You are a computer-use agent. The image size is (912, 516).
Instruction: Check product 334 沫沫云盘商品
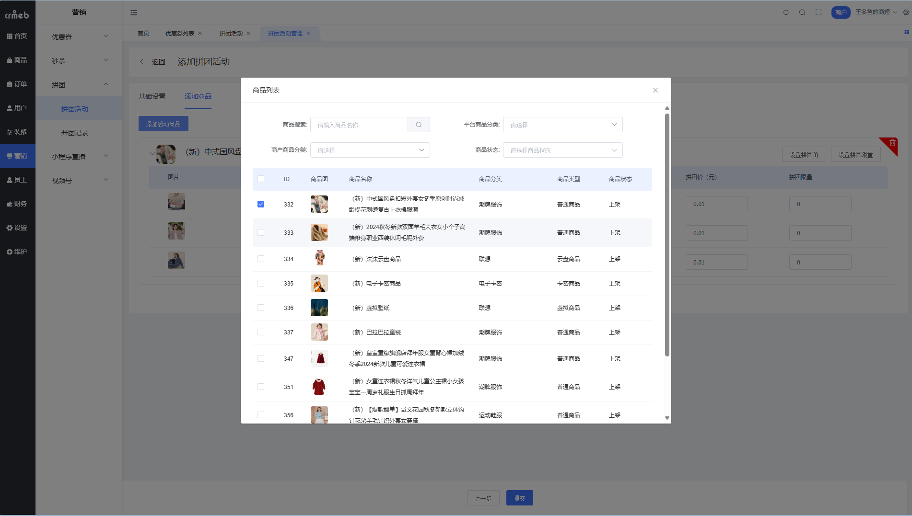261,259
